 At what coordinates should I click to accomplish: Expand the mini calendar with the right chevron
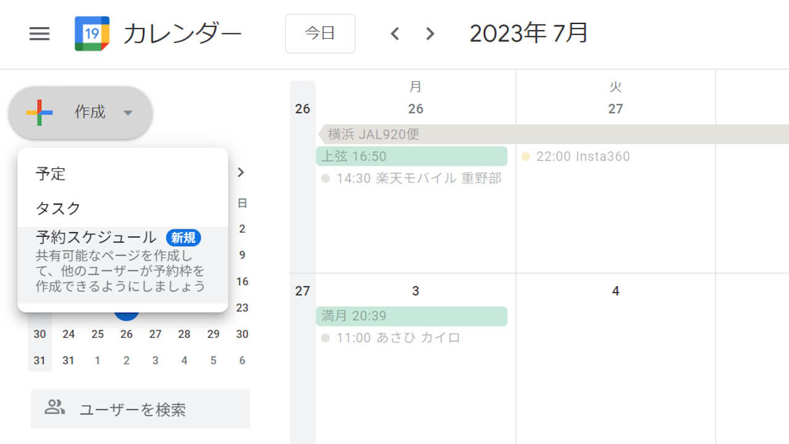(240, 173)
